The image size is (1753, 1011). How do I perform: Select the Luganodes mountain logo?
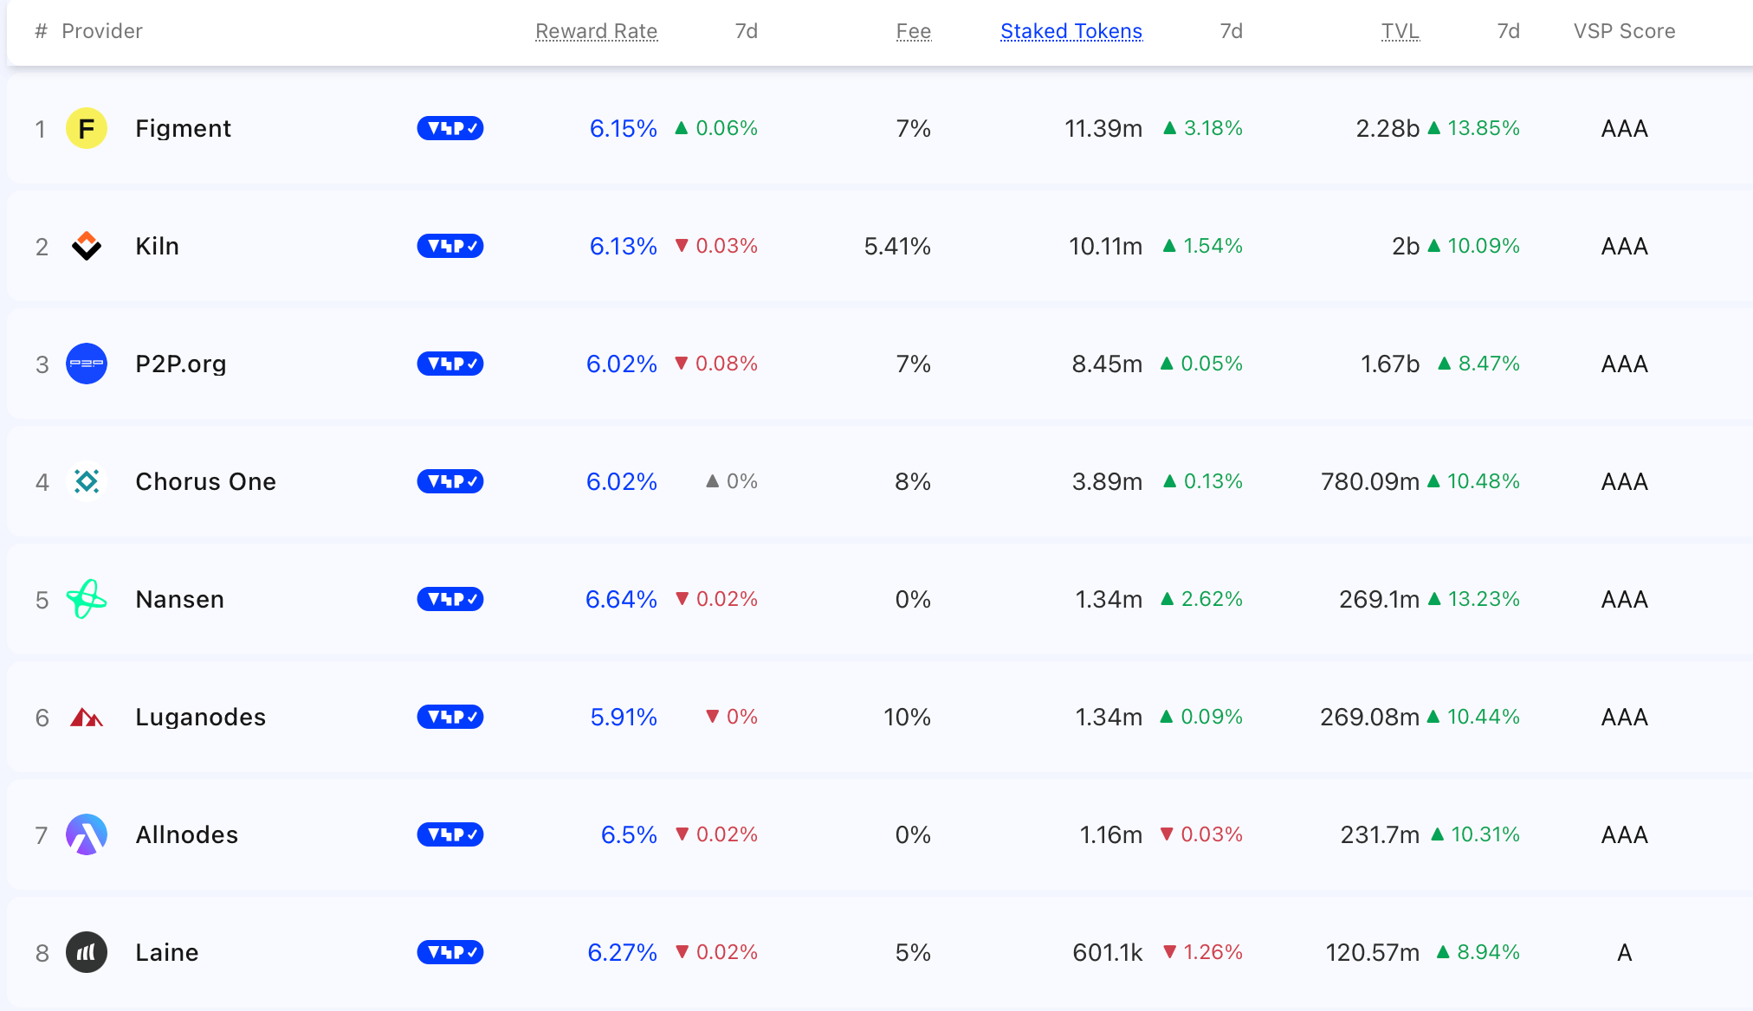click(x=86, y=717)
